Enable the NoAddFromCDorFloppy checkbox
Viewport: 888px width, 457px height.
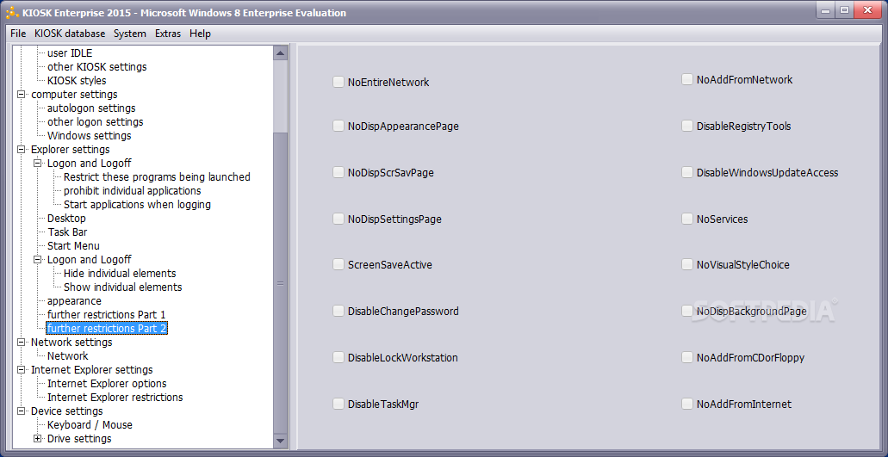click(687, 357)
